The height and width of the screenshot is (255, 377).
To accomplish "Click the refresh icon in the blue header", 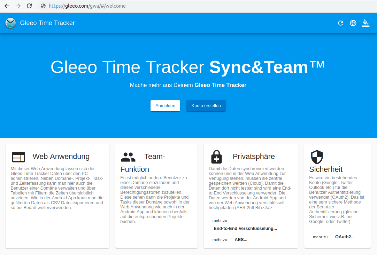I will [x=340, y=23].
